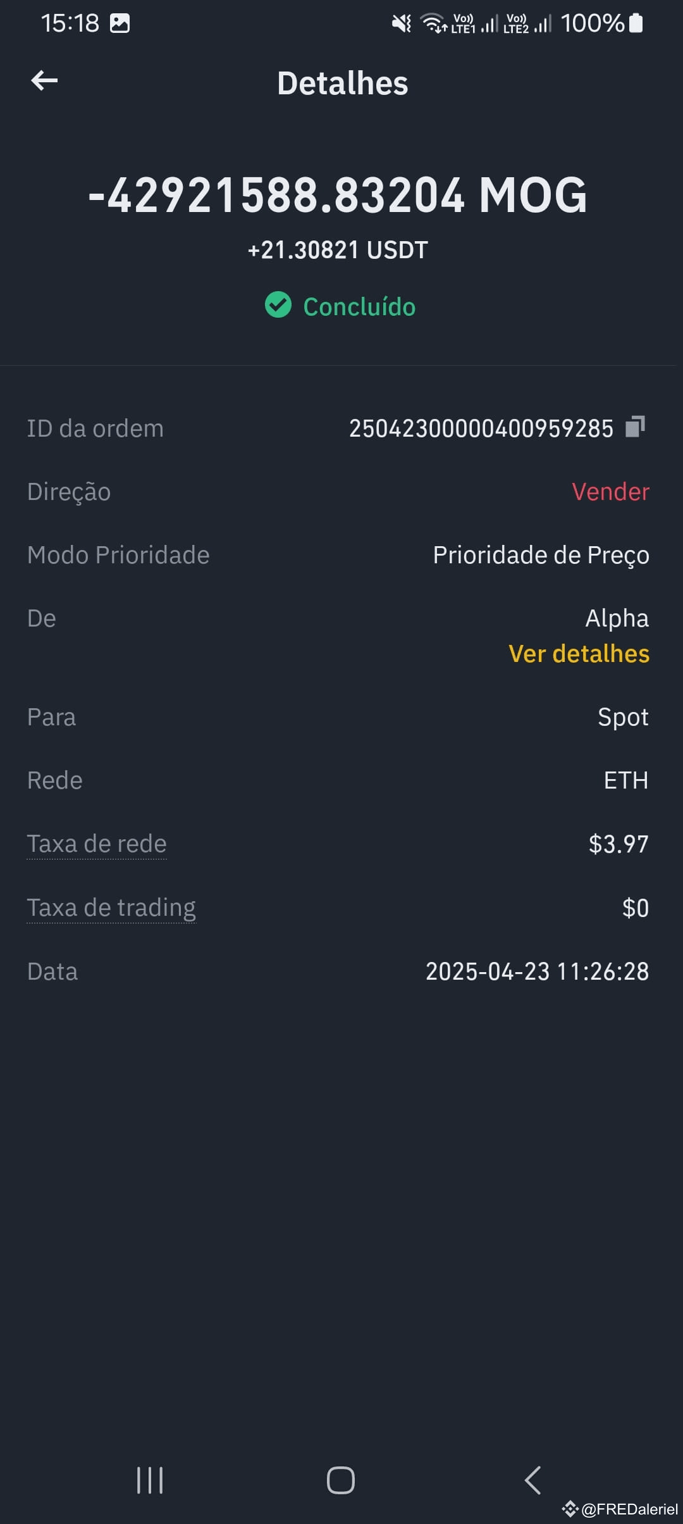The width and height of the screenshot is (683, 1524).
Task: Open Android recent apps button
Action: (150, 1480)
